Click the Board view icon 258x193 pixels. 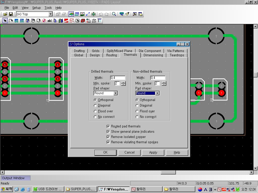coord(122,14)
